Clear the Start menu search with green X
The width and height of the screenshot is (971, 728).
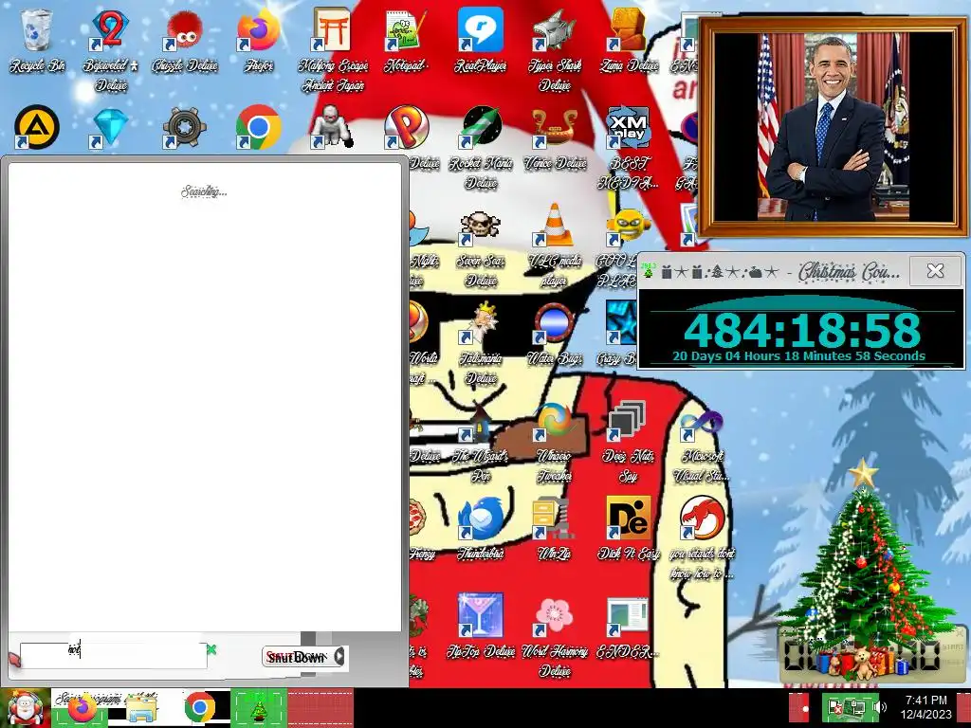coord(211,649)
